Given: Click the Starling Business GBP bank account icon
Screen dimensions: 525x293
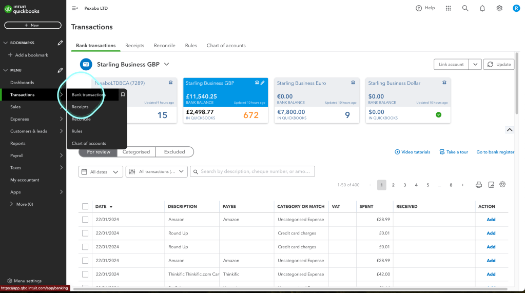Looking at the screenshot, I should (86, 64).
